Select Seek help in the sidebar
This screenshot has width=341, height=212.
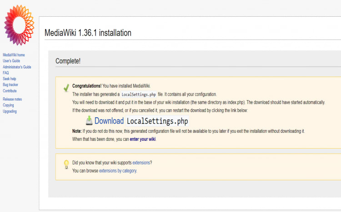pos(10,79)
